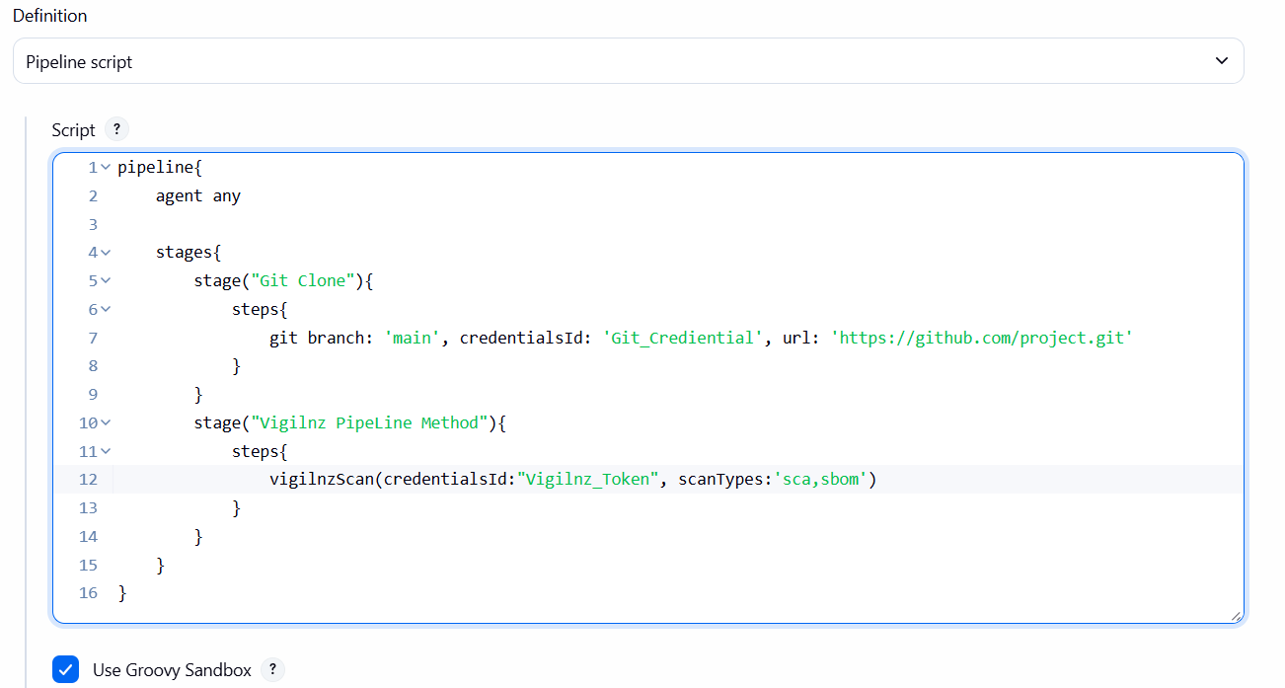Screen dimensions: 1285x688
Task: Place cursor on the agent any line
Action: pyautogui.click(x=197, y=194)
